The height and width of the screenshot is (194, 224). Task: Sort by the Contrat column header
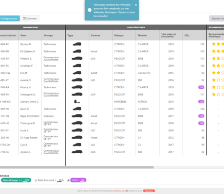pyautogui.click(x=95, y=35)
